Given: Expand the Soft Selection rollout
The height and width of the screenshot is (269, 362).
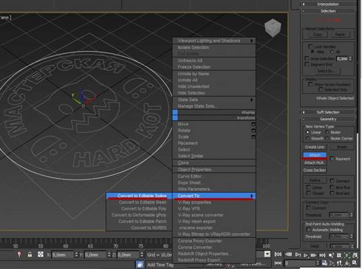Looking at the screenshot, I should tap(328, 112).
